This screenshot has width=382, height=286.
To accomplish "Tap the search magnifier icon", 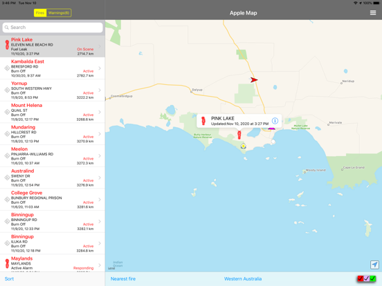I will pos(7,28).
